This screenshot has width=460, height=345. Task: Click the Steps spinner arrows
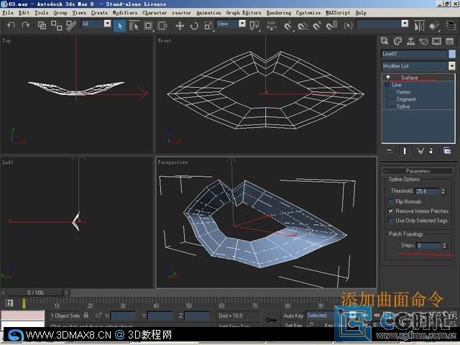(x=444, y=246)
